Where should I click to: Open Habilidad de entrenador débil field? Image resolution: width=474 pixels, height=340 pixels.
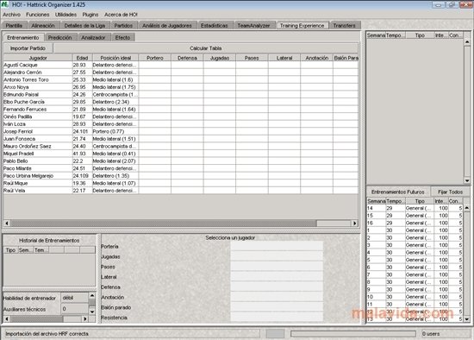point(75,298)
